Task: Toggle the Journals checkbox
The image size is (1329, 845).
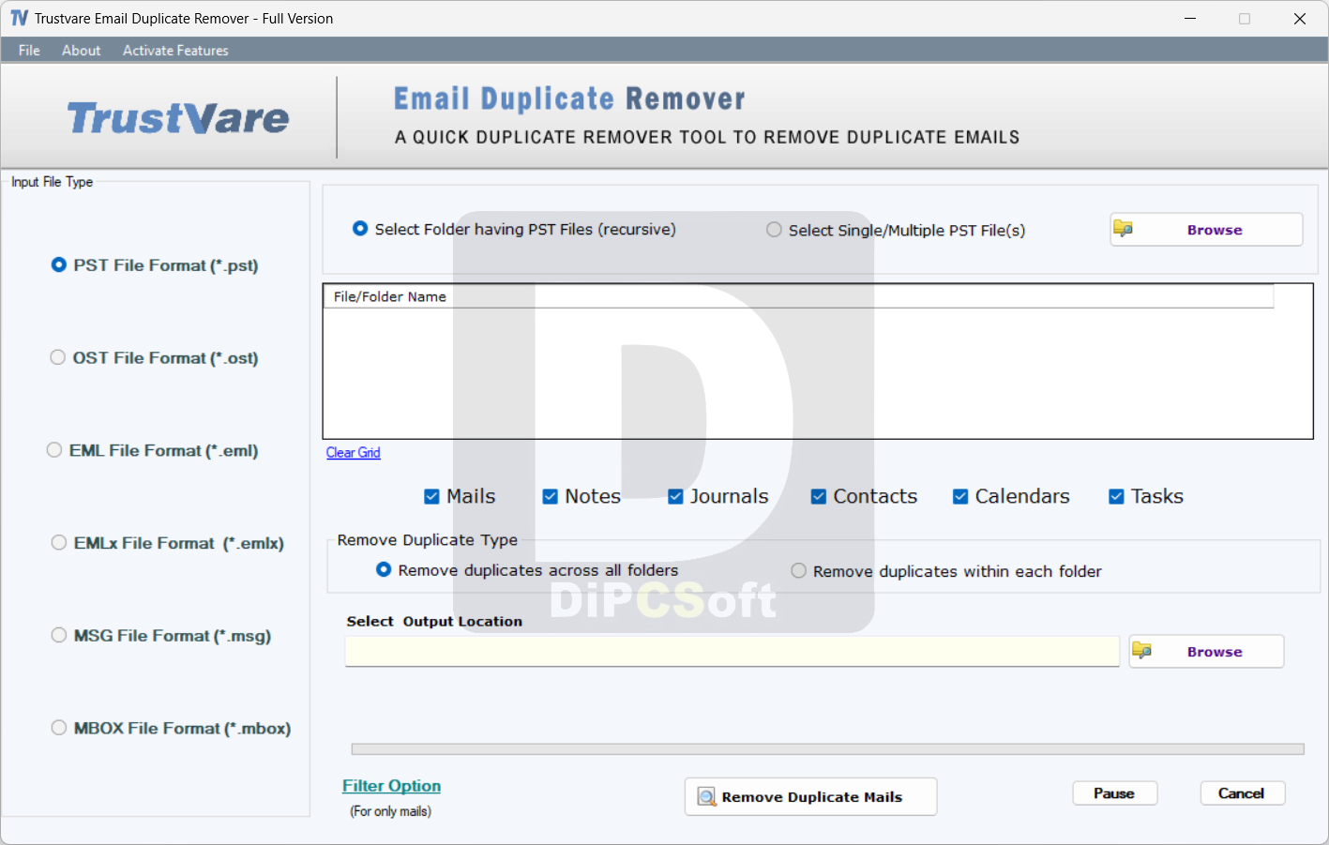Action: [x=675, y=496]
